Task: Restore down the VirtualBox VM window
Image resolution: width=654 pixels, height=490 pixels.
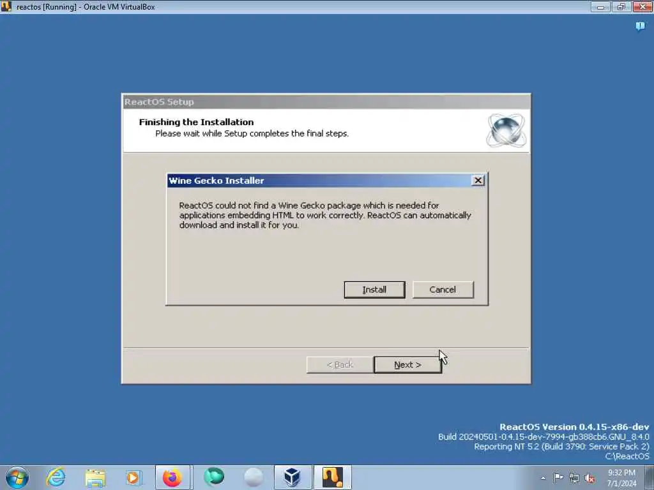Action: tap(621, 6)
